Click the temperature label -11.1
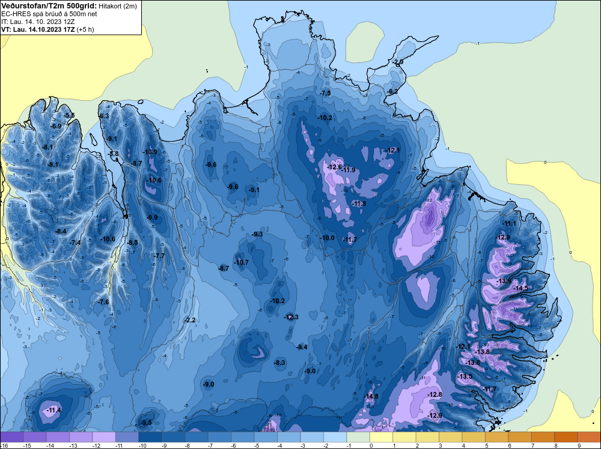Screen dimensions: 601x449 click(510, 223)
